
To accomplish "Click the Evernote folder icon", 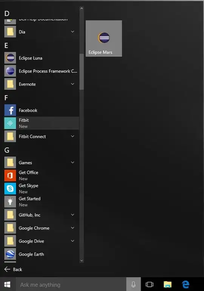I will click(10, 84).
